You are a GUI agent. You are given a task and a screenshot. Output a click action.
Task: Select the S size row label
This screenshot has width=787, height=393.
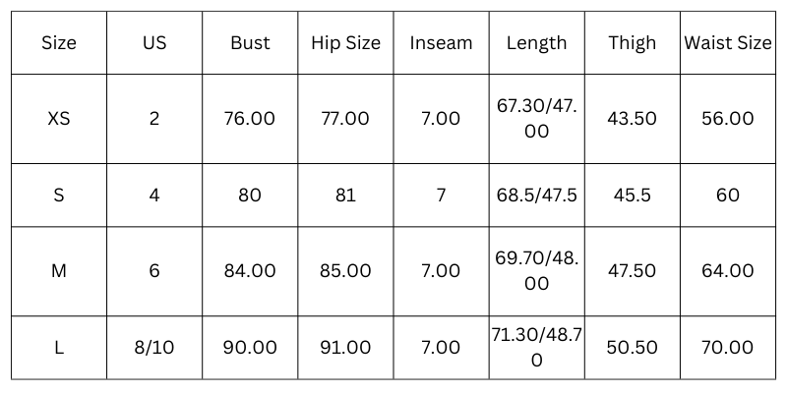pyautogui.click(x=59, y=196)
